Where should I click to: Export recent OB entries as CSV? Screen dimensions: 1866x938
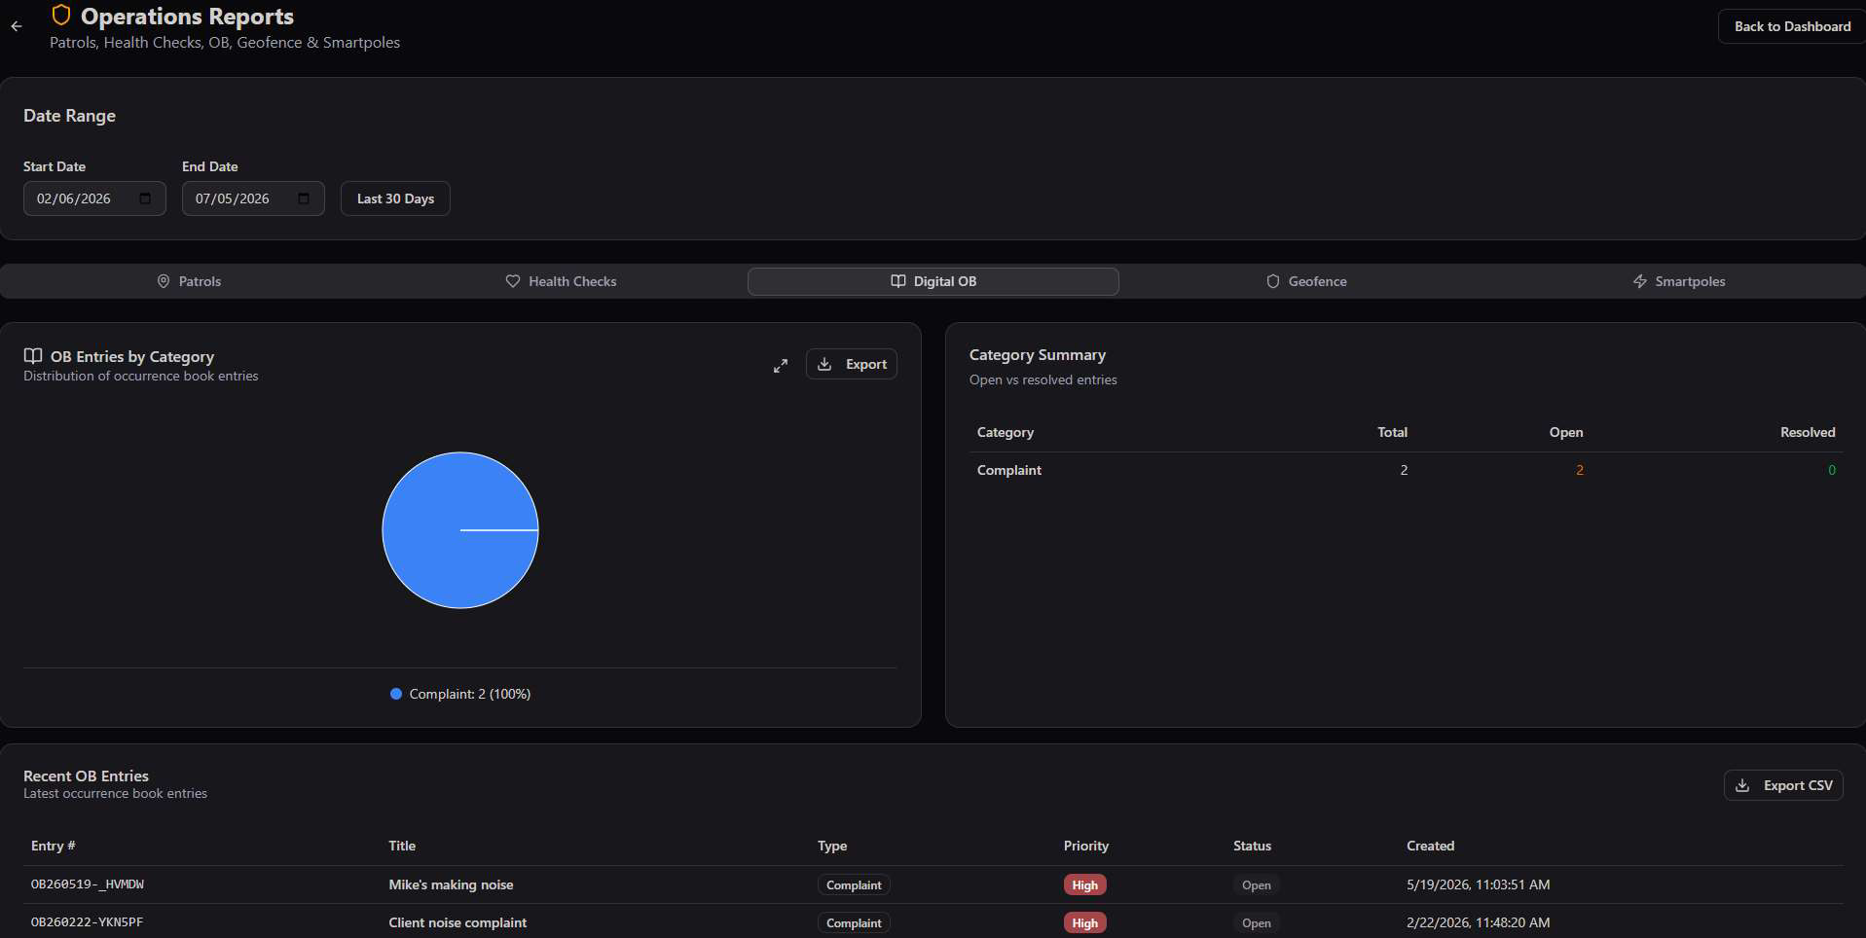point(1783,785)
